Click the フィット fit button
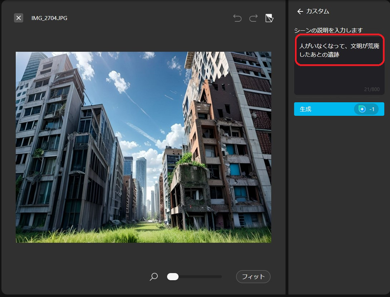 (253, 277)
